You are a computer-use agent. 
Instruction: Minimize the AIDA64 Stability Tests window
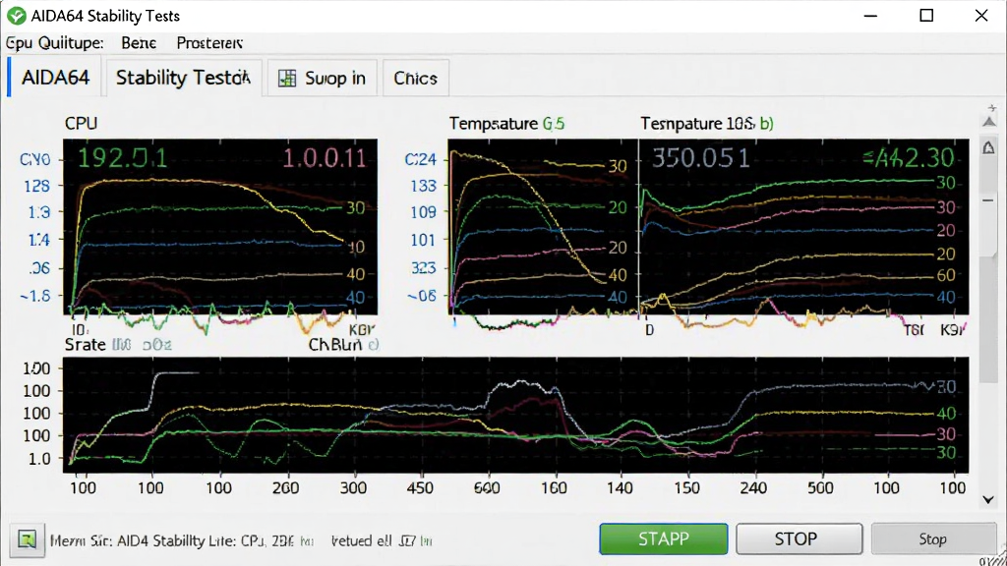click(x=871, y=16)
